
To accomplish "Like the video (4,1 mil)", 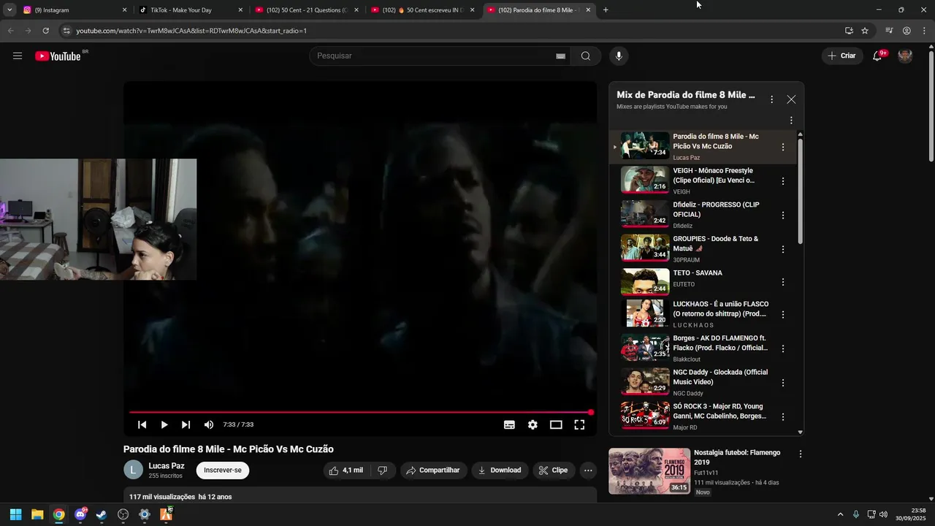I will pos(346,470).
